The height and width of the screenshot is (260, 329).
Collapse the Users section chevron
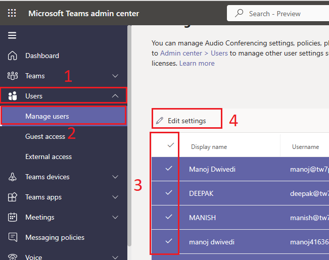click(x=115, y=96)
